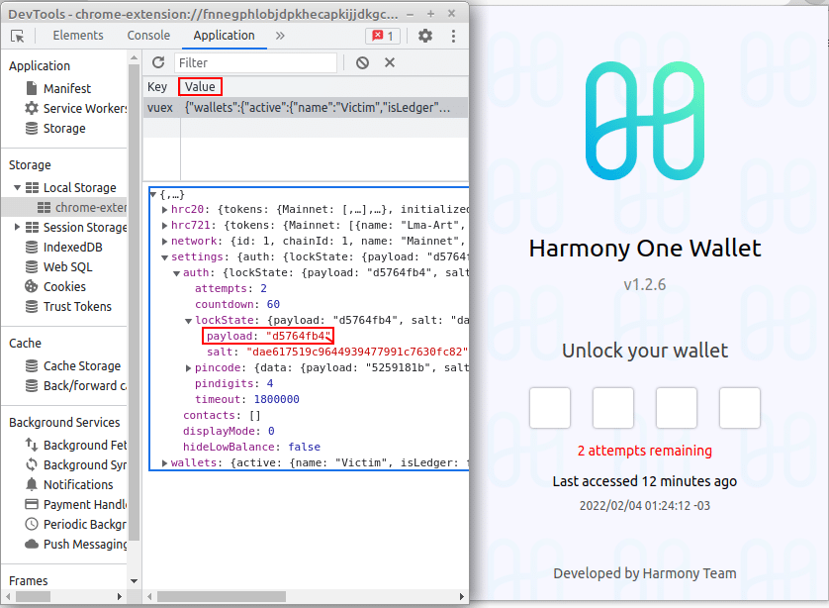Click the third PIN digit box
The image size is (829, 608).
coord(677,408)
